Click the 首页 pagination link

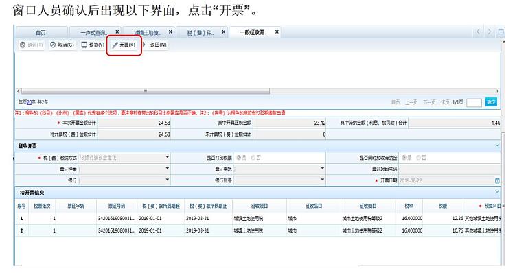coord(396,102)
